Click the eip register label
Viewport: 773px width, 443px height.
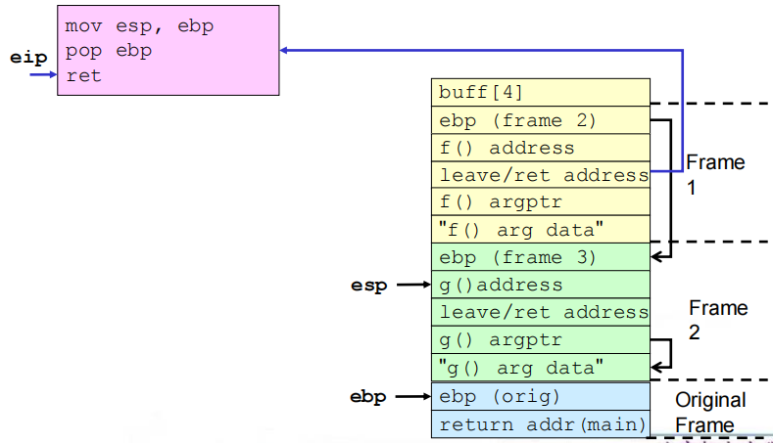coord(27,58)
